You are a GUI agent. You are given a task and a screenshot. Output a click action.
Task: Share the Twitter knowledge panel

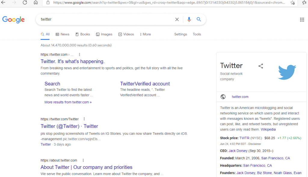coord(261,66)
